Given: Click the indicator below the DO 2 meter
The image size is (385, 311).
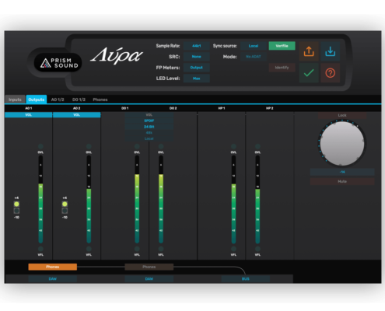Looking at the screenshot, I should pos(161,249).
